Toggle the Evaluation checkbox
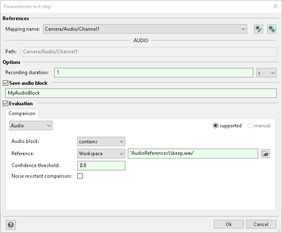 [6, 103]
